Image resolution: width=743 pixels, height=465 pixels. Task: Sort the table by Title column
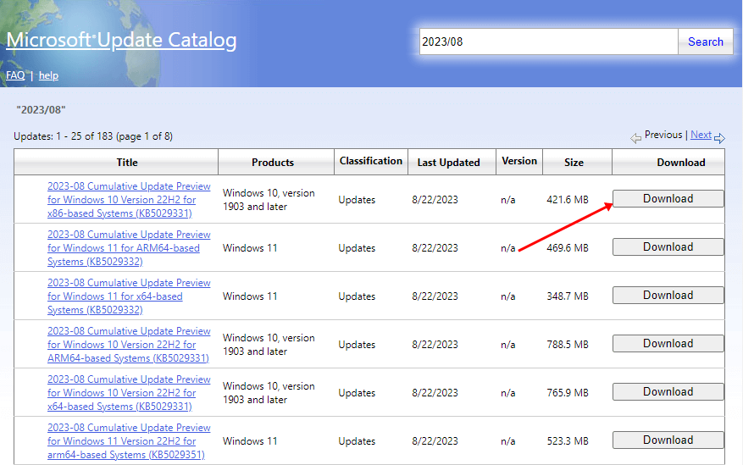click(127, 162)
